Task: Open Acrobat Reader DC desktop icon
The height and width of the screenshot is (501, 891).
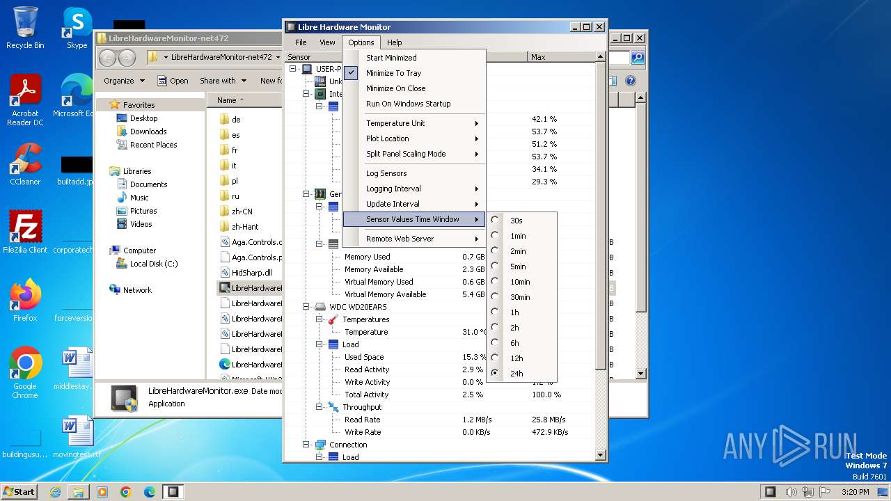Action: coord(25,101)
